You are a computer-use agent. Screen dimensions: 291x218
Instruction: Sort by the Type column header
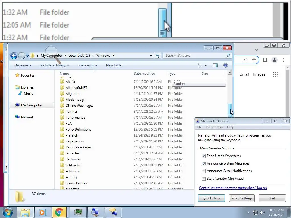[172, 74]
